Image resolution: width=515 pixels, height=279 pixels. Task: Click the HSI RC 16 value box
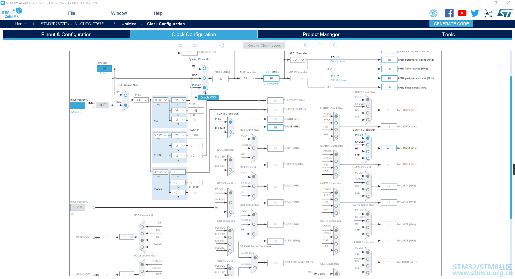[x=104, y=68]
